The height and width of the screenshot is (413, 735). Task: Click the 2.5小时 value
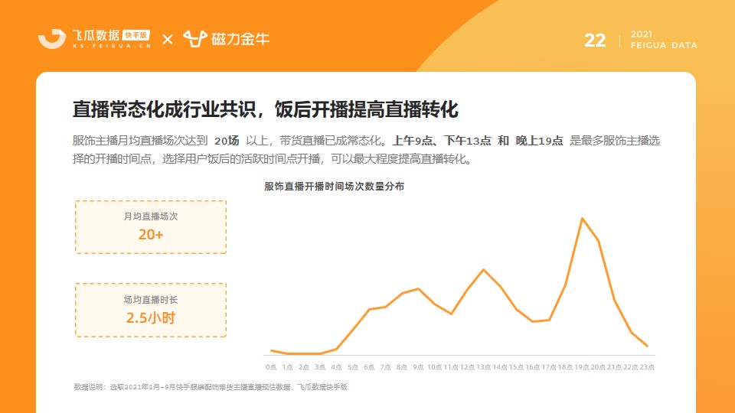[151, 318]
